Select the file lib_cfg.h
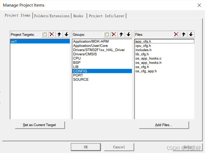The image size is (205, 153). tap(165, 54)
